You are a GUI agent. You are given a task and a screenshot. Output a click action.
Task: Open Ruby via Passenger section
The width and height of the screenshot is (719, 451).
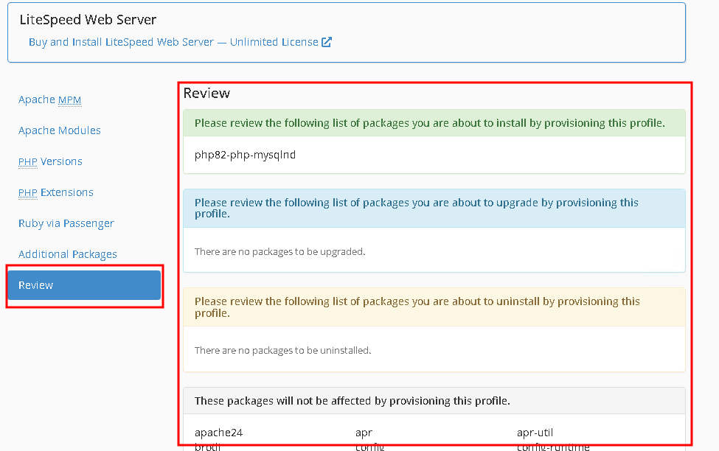(66, 223)
